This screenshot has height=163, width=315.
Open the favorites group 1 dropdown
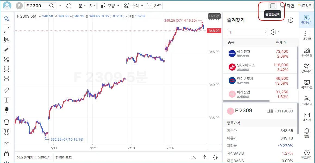pos(247,32)
